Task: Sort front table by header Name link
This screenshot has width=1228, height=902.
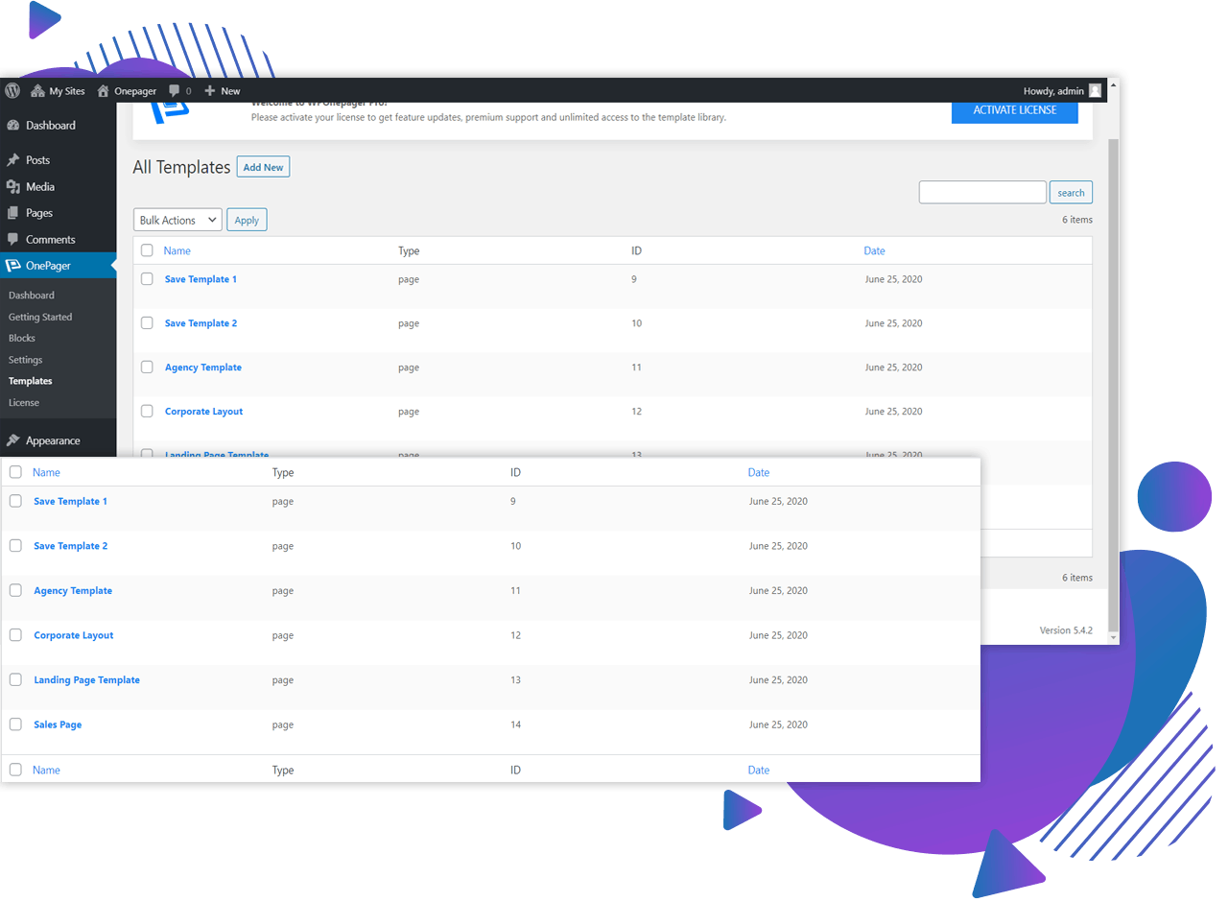Action: click(46, 472)
